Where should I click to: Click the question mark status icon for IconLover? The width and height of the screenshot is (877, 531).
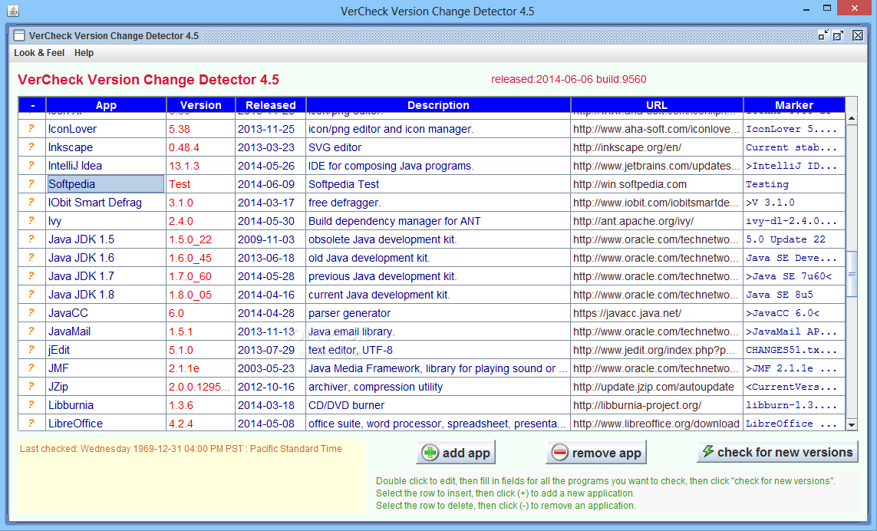tap(31, 129)
